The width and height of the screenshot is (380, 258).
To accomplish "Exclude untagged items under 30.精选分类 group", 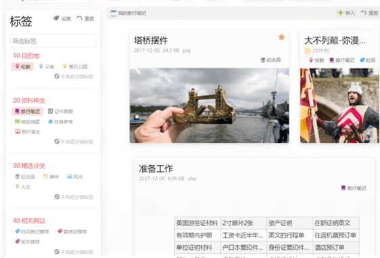I will pos(74,197).
